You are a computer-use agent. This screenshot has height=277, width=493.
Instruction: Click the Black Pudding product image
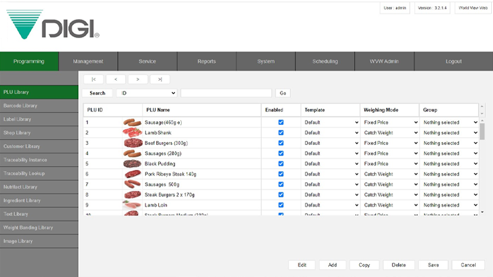[132, 164]
